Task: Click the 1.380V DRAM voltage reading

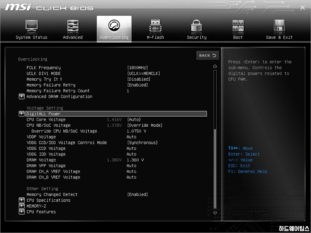Action: 114,160
